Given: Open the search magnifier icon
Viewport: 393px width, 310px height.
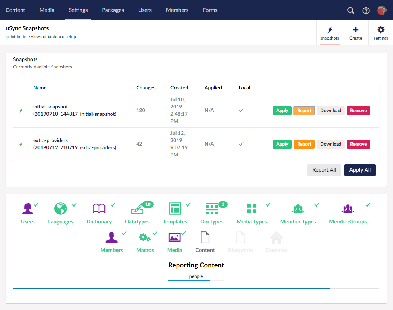Looking at the screenshot, I should click(350, 10).
